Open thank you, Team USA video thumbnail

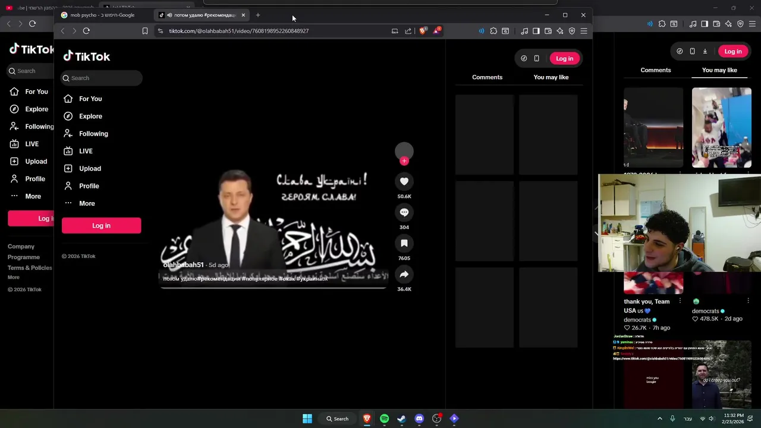[x=653, y=283]
